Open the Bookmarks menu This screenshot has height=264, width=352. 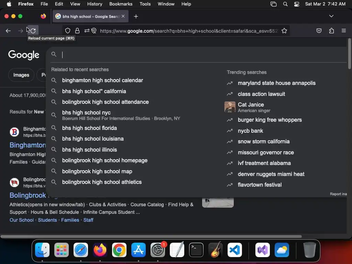(x=121, y=4)
